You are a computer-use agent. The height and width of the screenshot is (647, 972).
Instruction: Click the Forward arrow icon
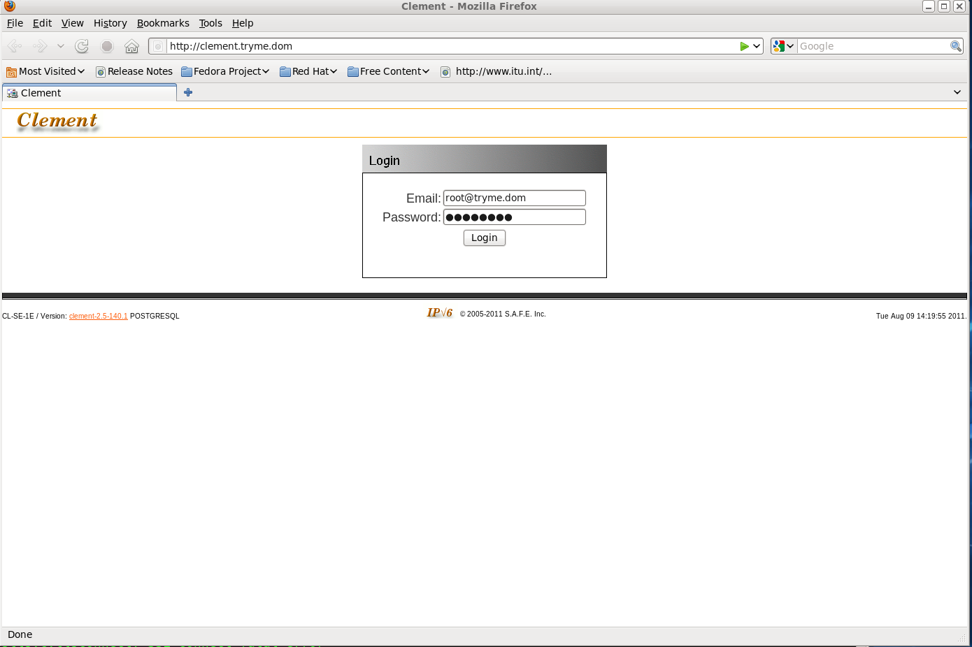40,46
